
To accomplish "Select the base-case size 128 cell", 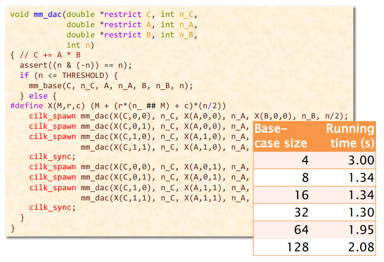I will tap(298, 247).
